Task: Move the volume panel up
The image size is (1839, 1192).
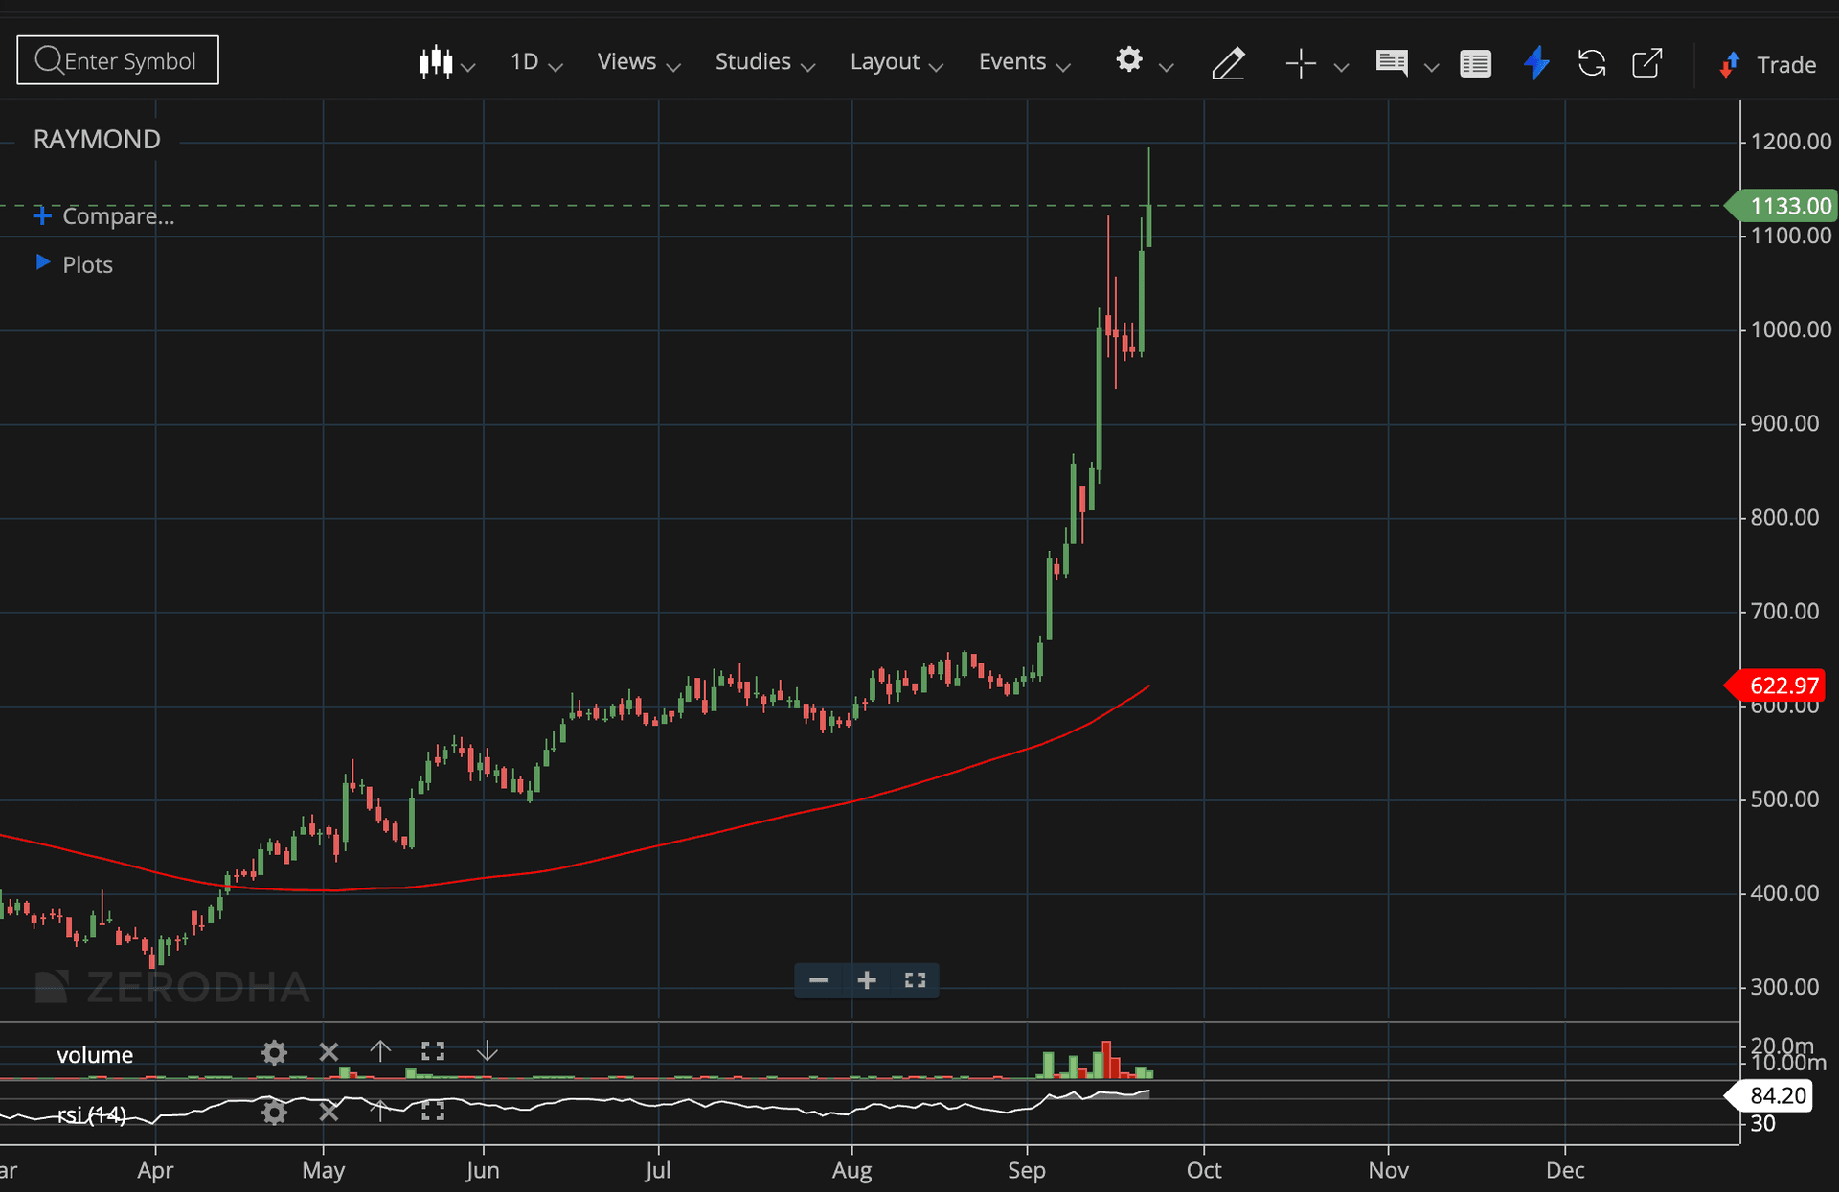Action: (380, 1051)
